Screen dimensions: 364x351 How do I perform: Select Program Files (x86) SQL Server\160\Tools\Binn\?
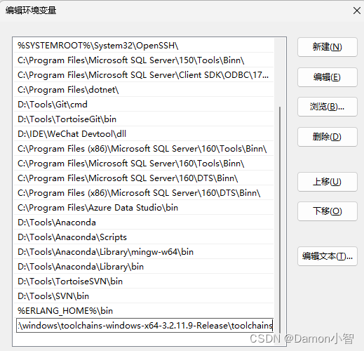143,149
